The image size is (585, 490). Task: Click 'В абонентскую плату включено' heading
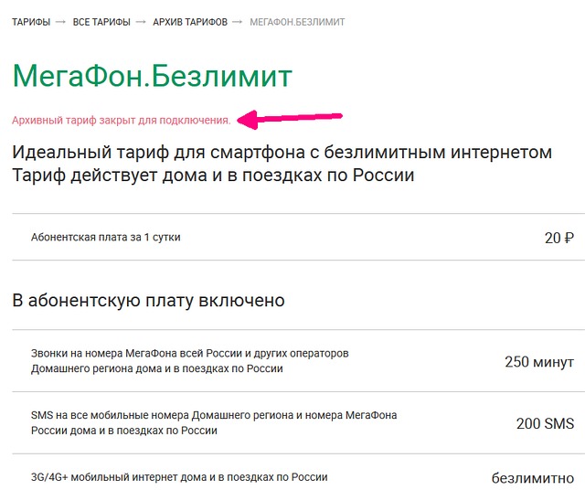(x=148, y=301)
